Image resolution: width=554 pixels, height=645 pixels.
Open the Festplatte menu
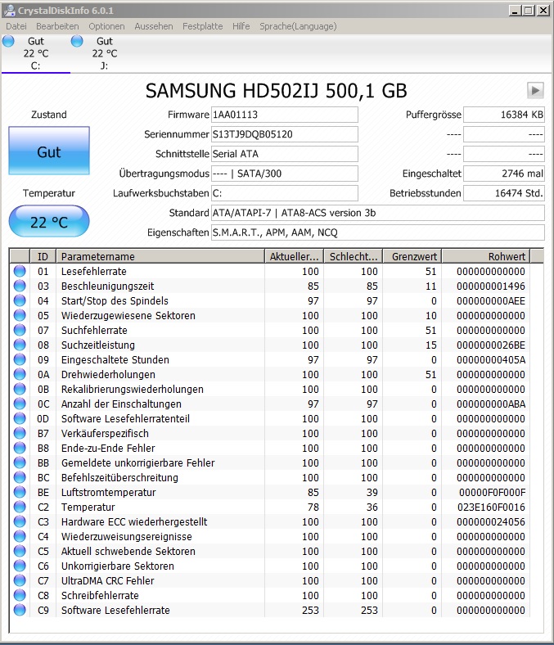tap(202, 26)
